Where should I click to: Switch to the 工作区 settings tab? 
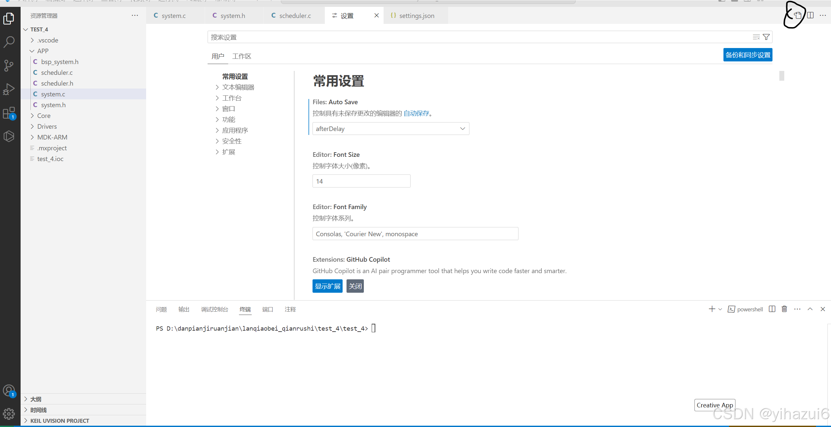click(242, 56)
